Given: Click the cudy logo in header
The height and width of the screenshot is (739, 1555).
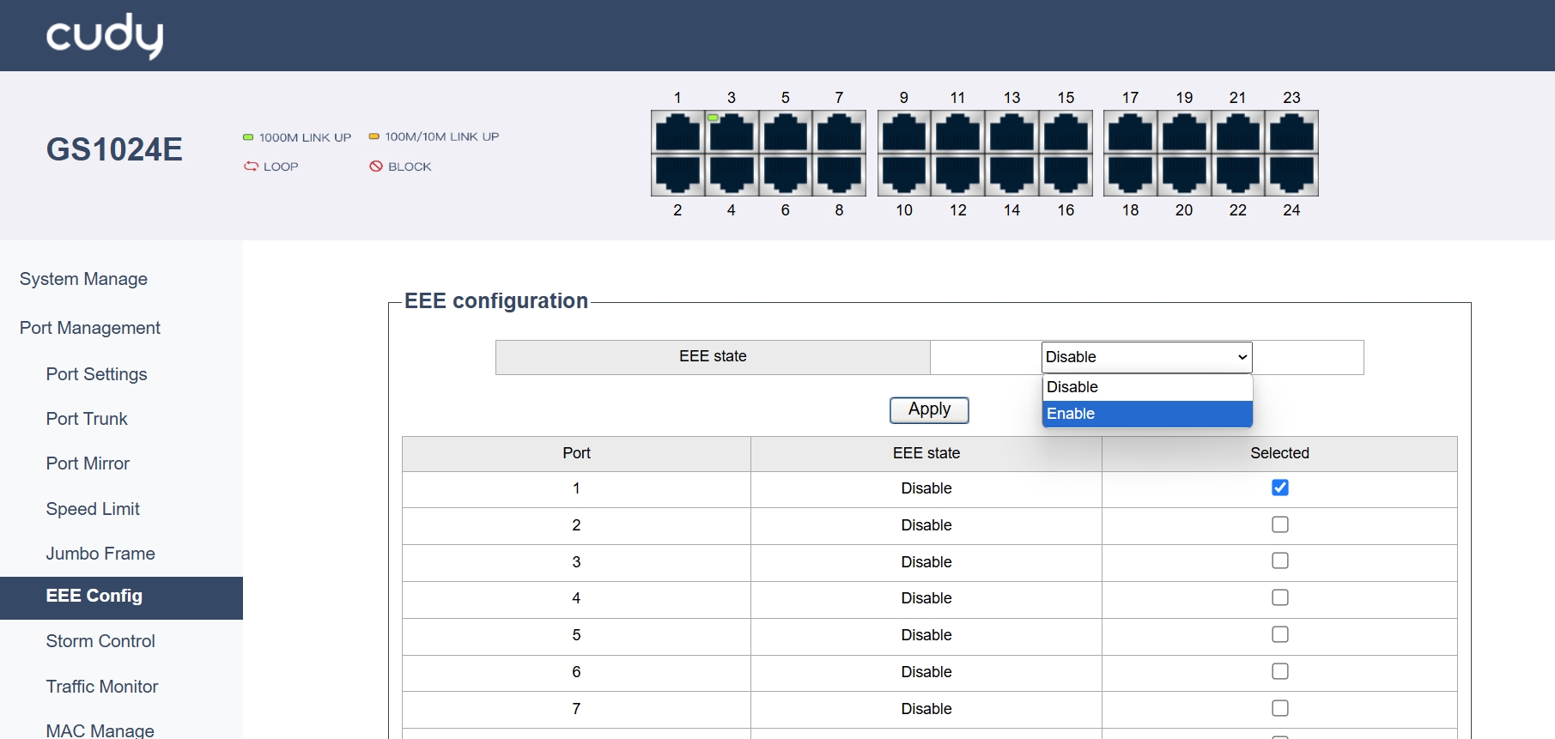Looking at the screenshot, I should [104, 36].
